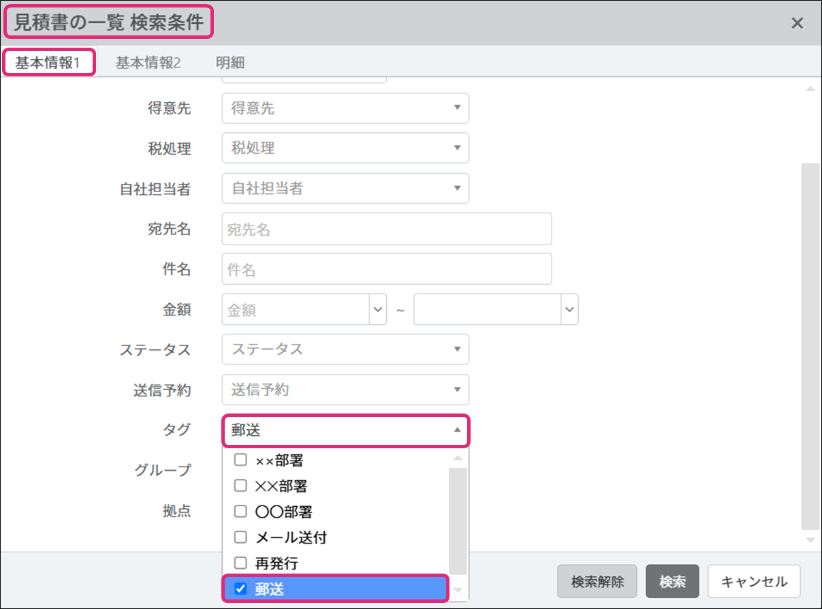This screenshot has width=822, height=609.
Task: Close the search conditions dialog
Action: tap(797, 23)
